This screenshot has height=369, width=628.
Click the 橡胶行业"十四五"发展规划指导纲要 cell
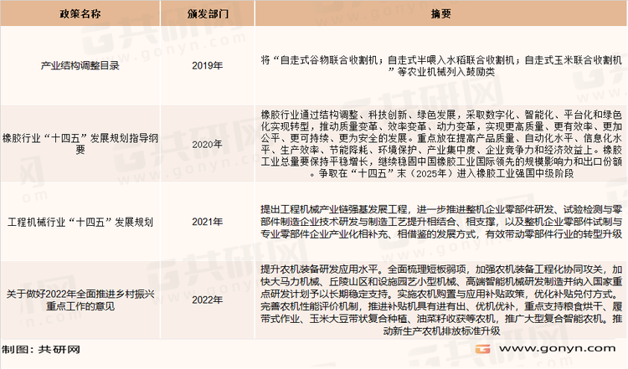pos(80,143)
